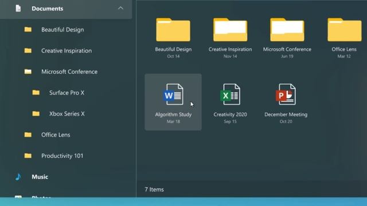The image size is (367, 206).
Task: Click the Beautiful Design folder icon in sidebar
Action: coord(28,29)
